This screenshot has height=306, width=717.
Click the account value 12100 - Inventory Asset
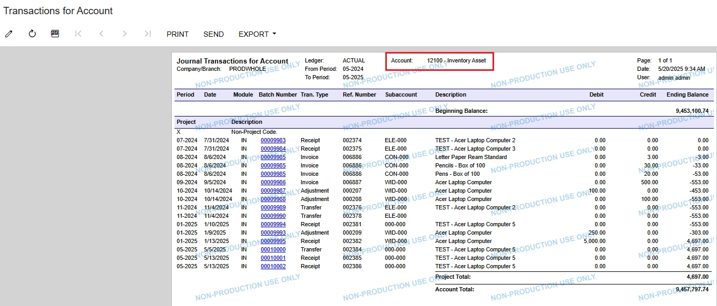point(456,60)
